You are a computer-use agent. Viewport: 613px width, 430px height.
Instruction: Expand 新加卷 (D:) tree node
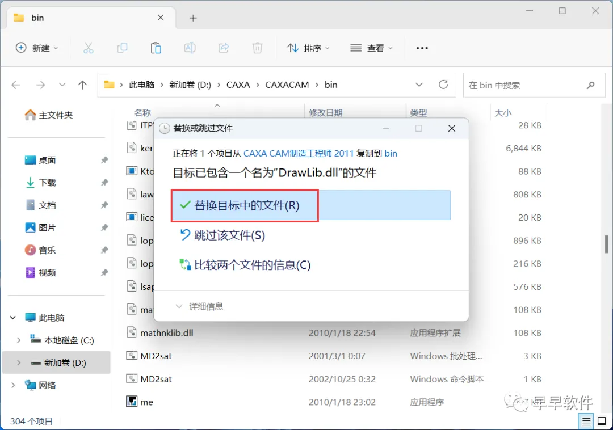(x=18, y=363)
